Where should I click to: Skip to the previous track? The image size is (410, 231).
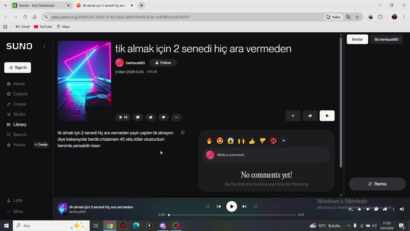[x=219, y=207]
